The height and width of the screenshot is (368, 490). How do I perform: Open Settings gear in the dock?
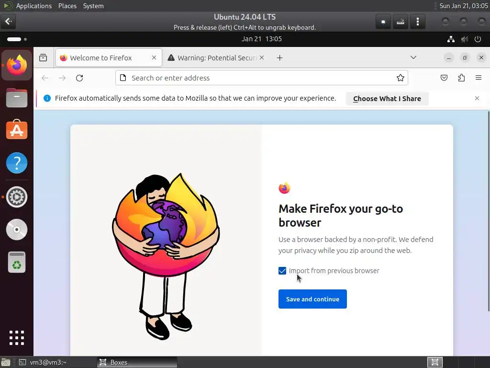point(17,197)
